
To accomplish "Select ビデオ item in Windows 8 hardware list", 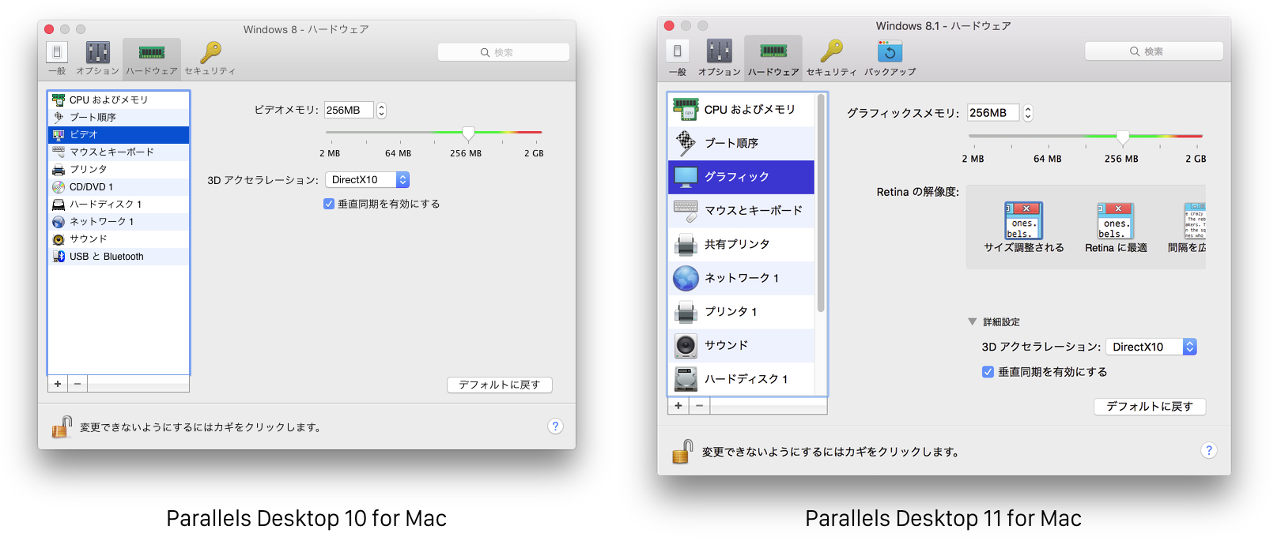I will [119, 134].
